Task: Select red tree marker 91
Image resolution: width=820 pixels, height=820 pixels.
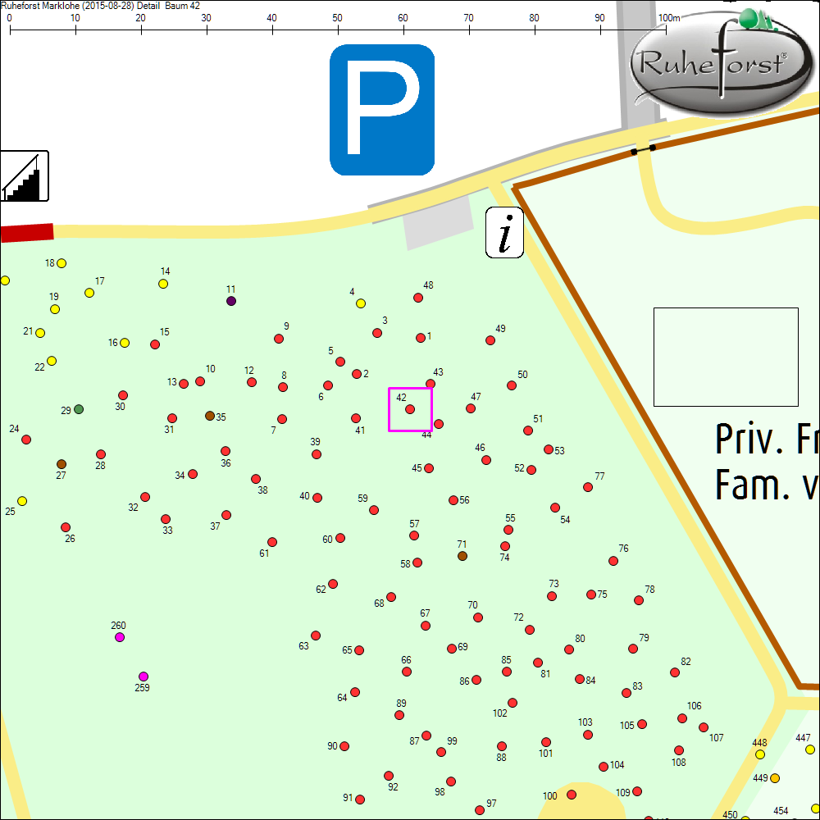Action: (360, 799)
